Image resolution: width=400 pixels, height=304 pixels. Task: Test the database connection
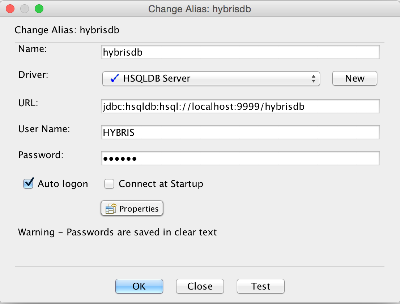pyautogui.click(x=260, y=286)
